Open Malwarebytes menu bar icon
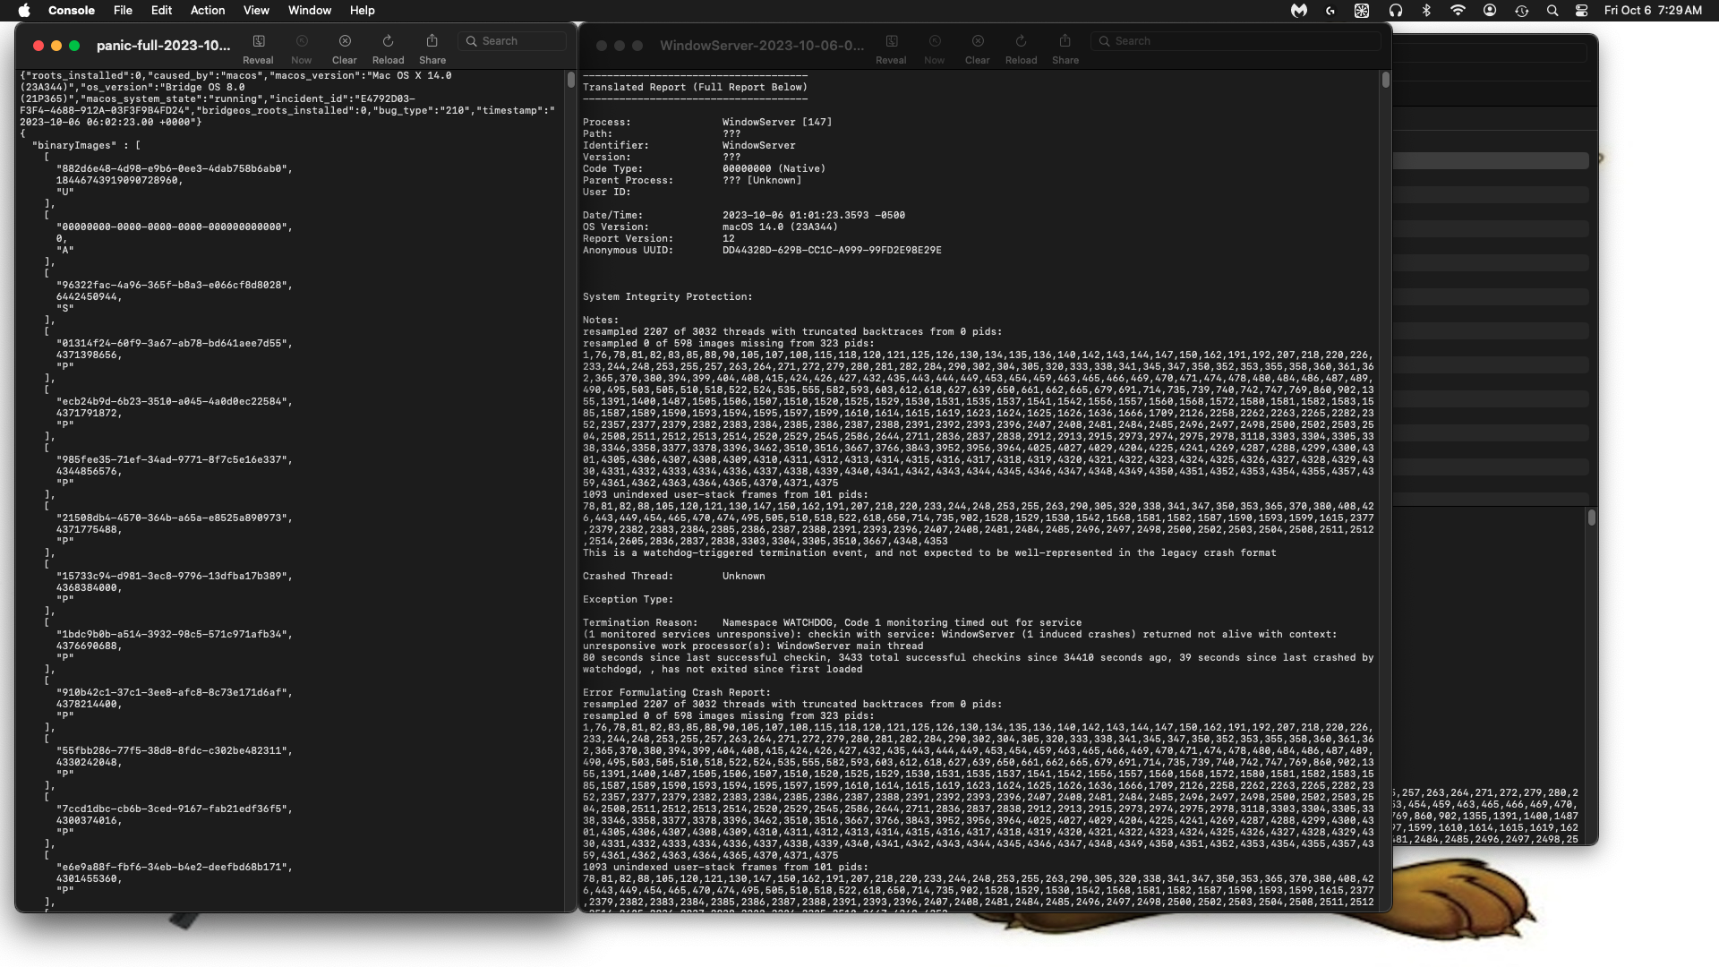 pos(1299,11)
